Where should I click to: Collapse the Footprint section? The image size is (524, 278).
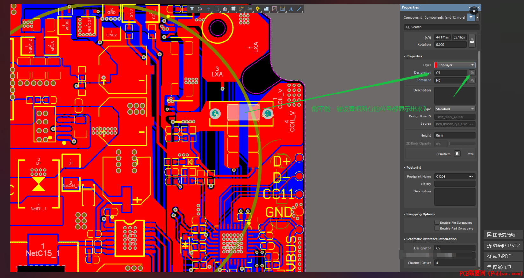(405, 168)
